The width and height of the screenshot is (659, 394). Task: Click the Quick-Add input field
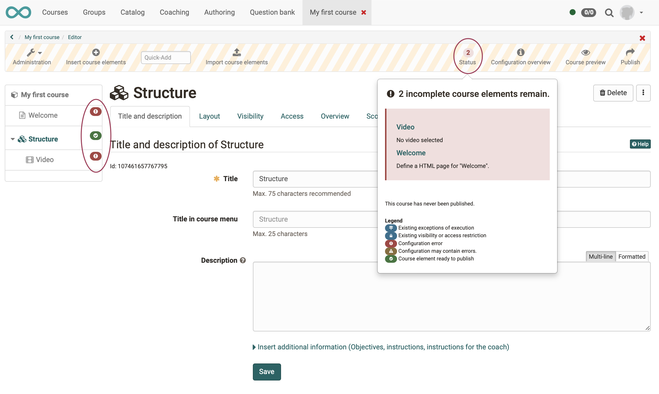pyautogui.click(x=166, y=58)
